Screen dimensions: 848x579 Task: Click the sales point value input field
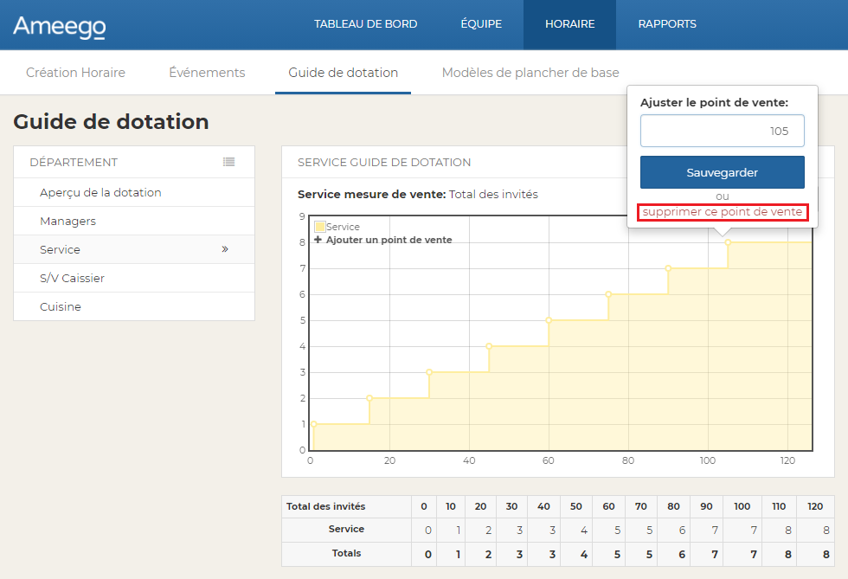coord(722,132)
